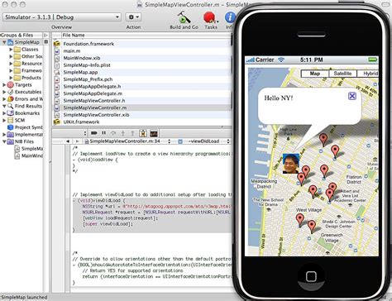Select SimpleMapViewController.xib in file list

[141, 115]
